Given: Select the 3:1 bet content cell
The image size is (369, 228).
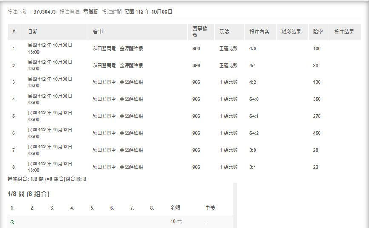Looking at the screenshot, I should tap(252, 167).
